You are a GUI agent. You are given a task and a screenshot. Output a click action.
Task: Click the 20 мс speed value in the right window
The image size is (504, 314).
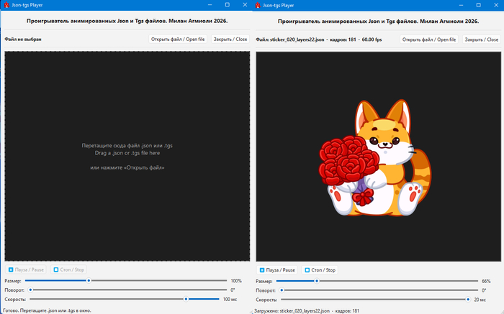(480, 300)
